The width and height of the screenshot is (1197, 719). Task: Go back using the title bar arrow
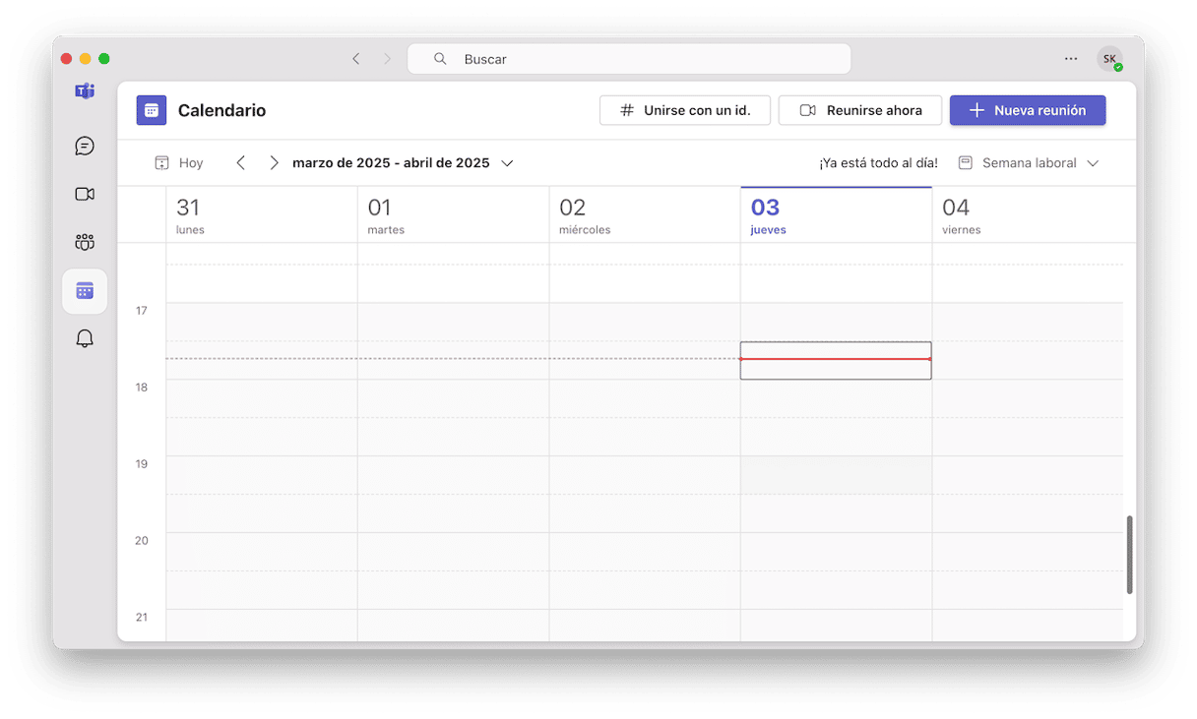(356, 59)
